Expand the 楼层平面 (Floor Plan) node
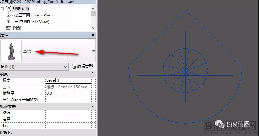The height and width of the screenshot is (136, 259). click(x=9, y=15)
